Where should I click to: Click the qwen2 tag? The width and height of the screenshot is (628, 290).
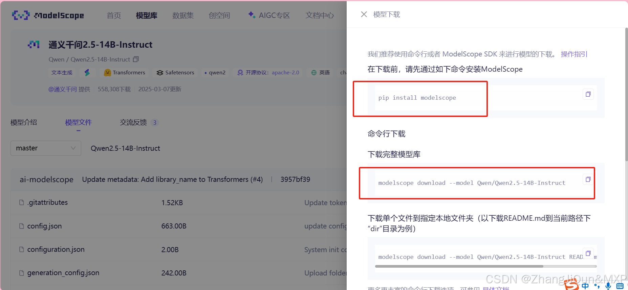click(x=215, y=73)
